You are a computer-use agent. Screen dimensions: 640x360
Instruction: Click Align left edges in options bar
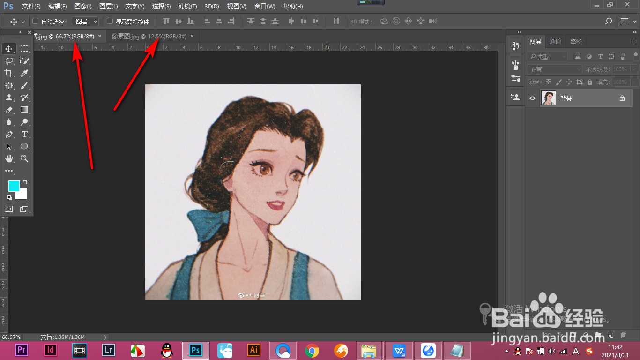(x=207, y=21)
